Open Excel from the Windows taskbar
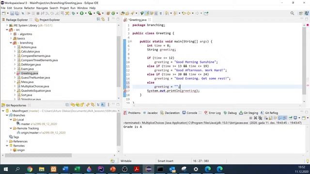This screenshot has width=310, height=174. pos(77,169)
